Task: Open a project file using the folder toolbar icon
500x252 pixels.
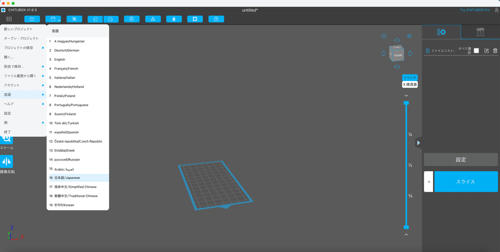Action: [x=32, y=19]
